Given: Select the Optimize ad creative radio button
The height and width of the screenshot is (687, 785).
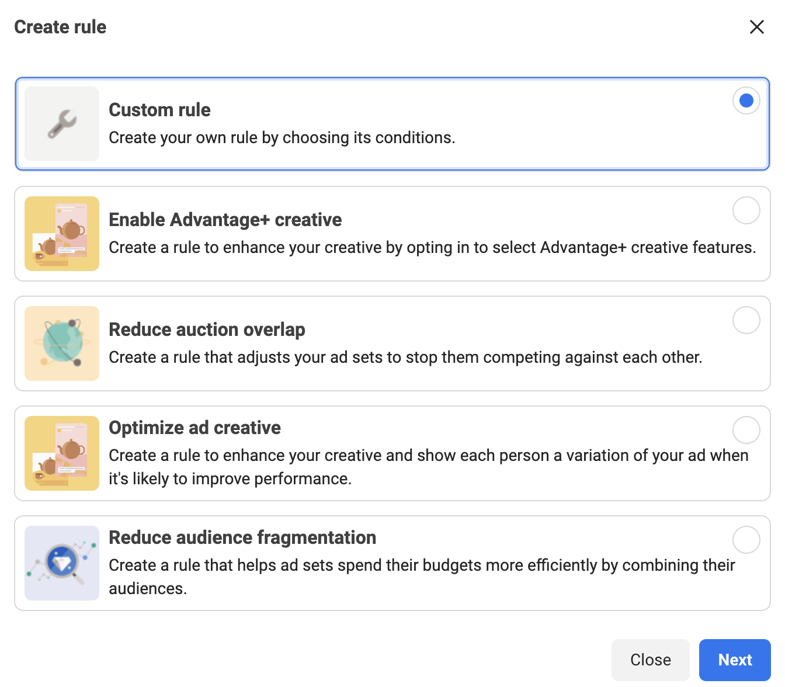Looking at the screenshot, I should (746, 430).
